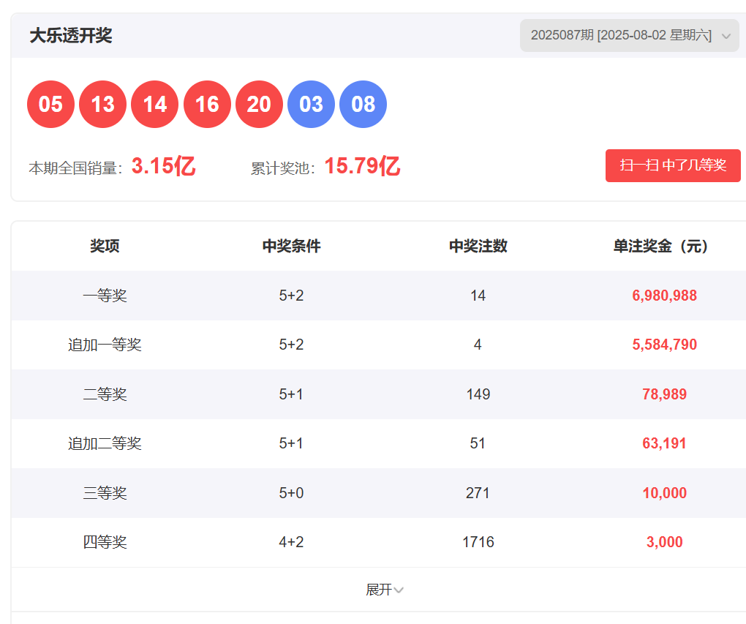Expand the prize list with 展开
Image resolution: width=746 pixels, height=624 pixels.
pyautogui.click(x=379, y=590)
